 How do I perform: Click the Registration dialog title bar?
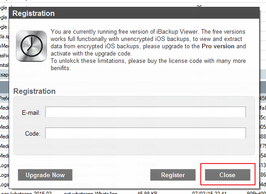point(134,13)
